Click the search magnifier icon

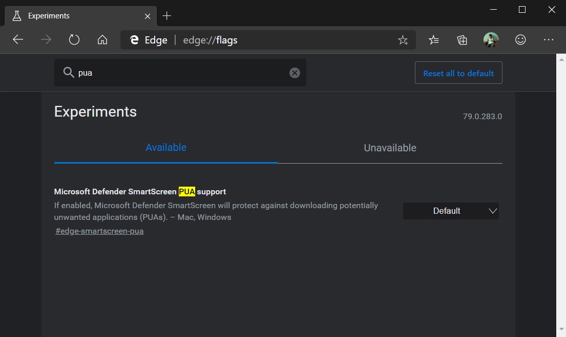point(68,73)
